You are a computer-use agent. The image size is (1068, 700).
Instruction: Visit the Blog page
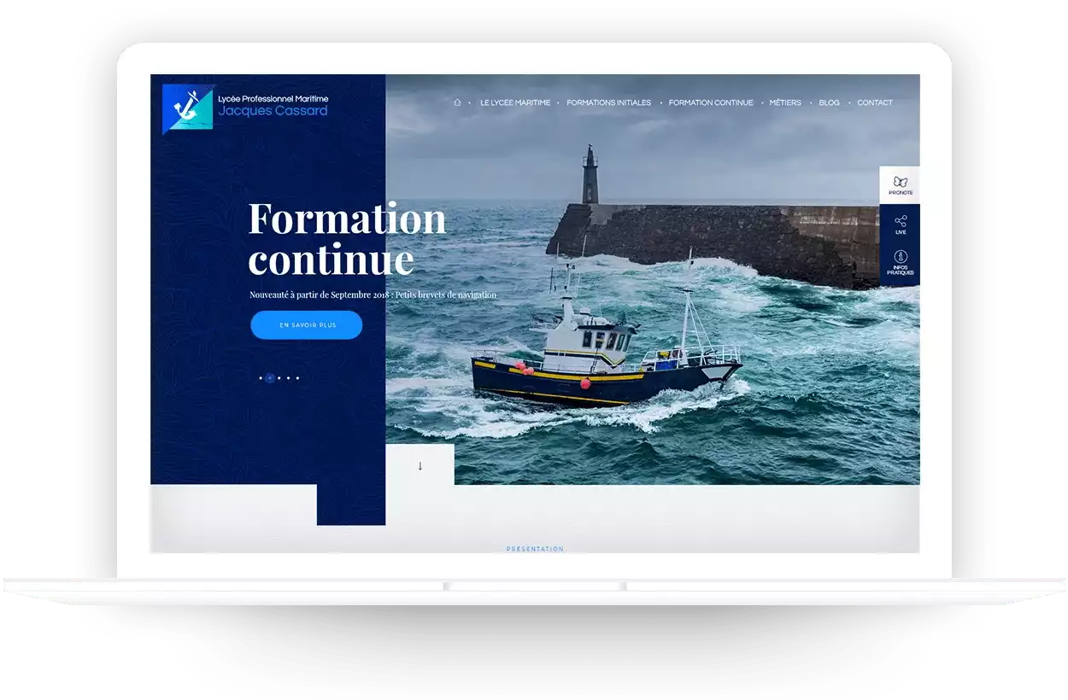coord(829,102)
